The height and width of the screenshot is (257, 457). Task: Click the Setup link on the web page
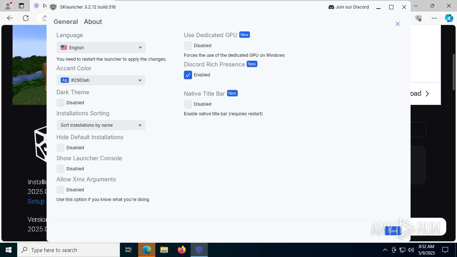[36, 201]
